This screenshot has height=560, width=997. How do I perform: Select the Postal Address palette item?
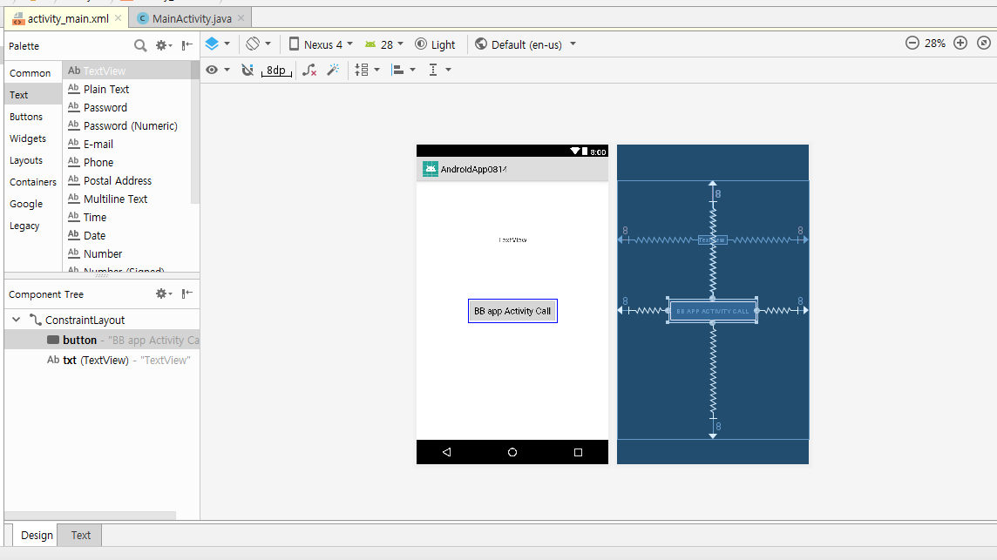point(127,180)
